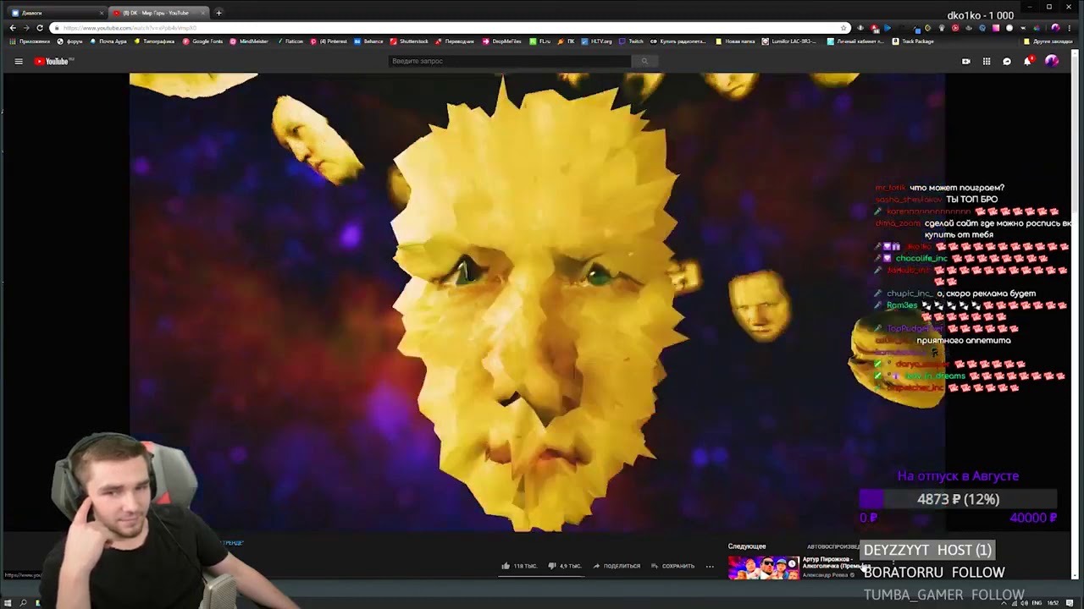
Task: Click the YouTube search magnifier button
Action: (x=644, y=61)
